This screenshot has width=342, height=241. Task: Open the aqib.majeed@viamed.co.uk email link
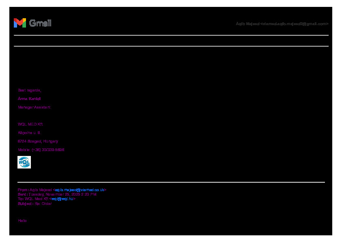(x=80, y=190)
